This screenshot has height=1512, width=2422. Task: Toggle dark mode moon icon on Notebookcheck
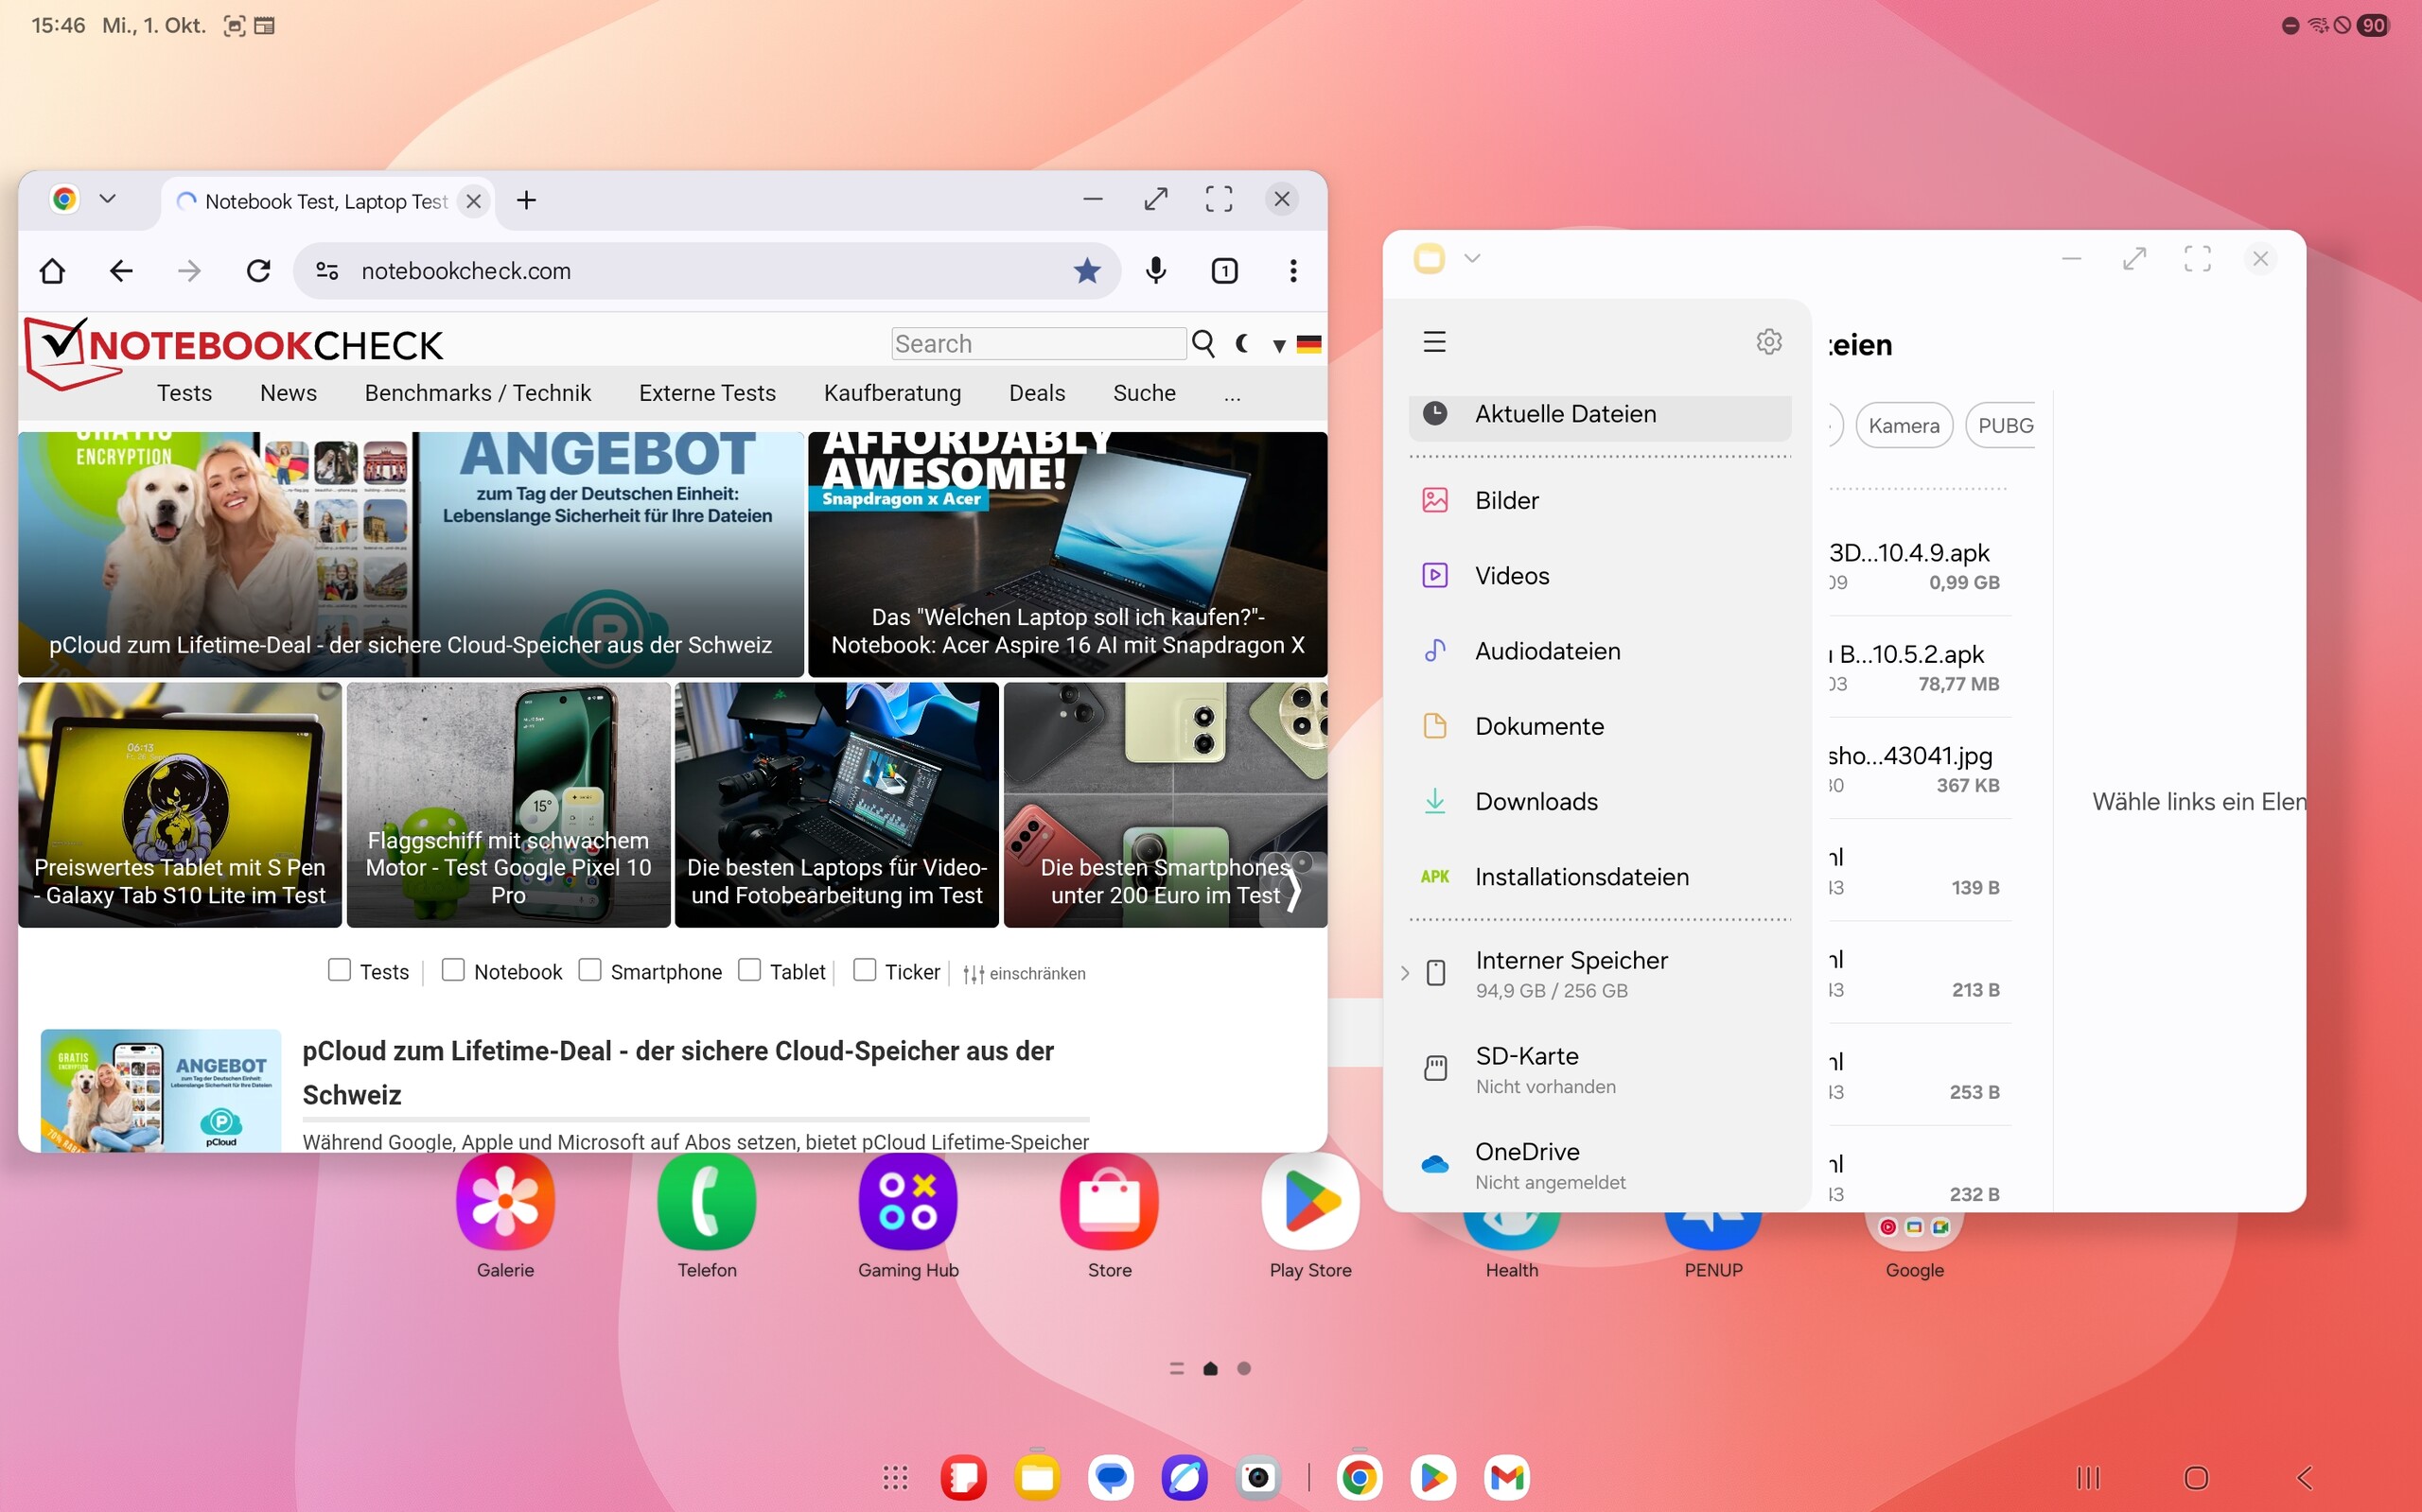pyautogui.click(x=1242, y=344)
